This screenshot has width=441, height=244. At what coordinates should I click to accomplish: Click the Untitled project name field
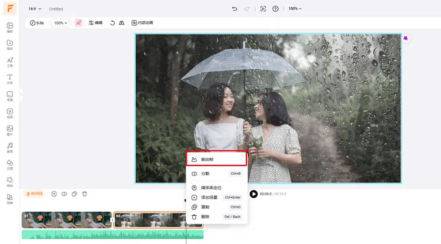pyautogui.click(x=56, y=9)
